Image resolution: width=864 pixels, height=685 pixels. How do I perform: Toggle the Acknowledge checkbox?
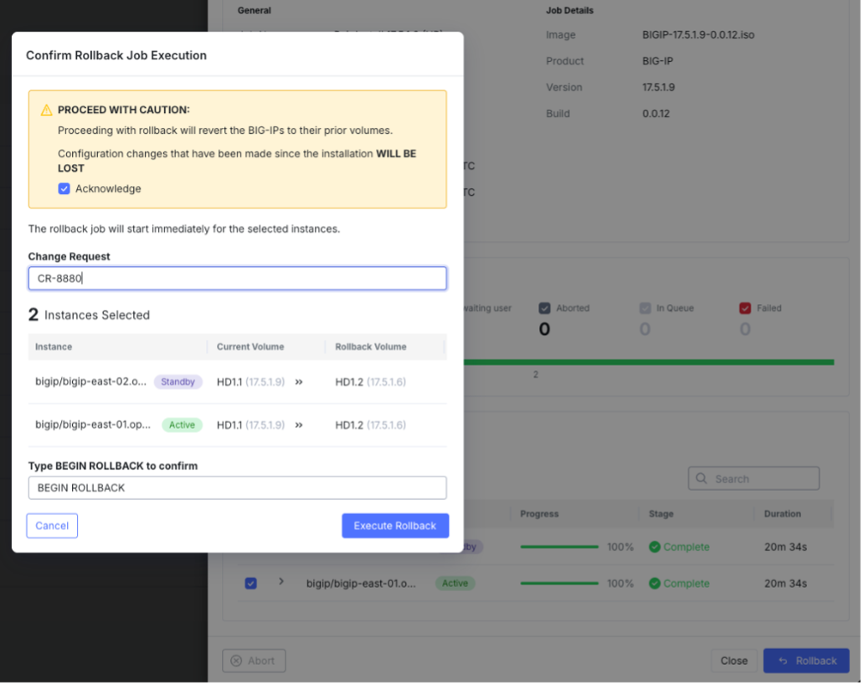64,189
